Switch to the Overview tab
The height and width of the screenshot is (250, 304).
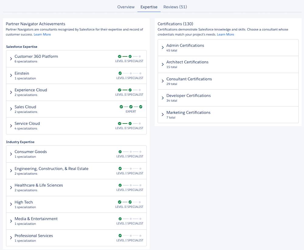[x=126, y=7]
